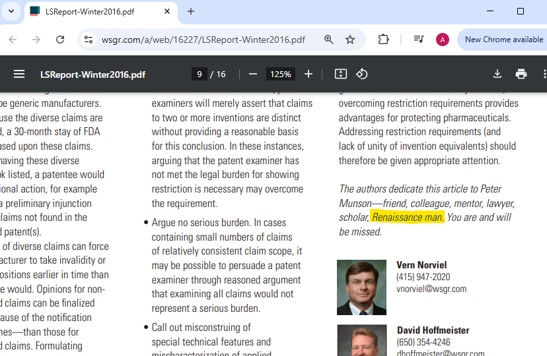547x356 pixels.
Task: Click phone number (650) 354-4246
Action: [x=423, y=342]
